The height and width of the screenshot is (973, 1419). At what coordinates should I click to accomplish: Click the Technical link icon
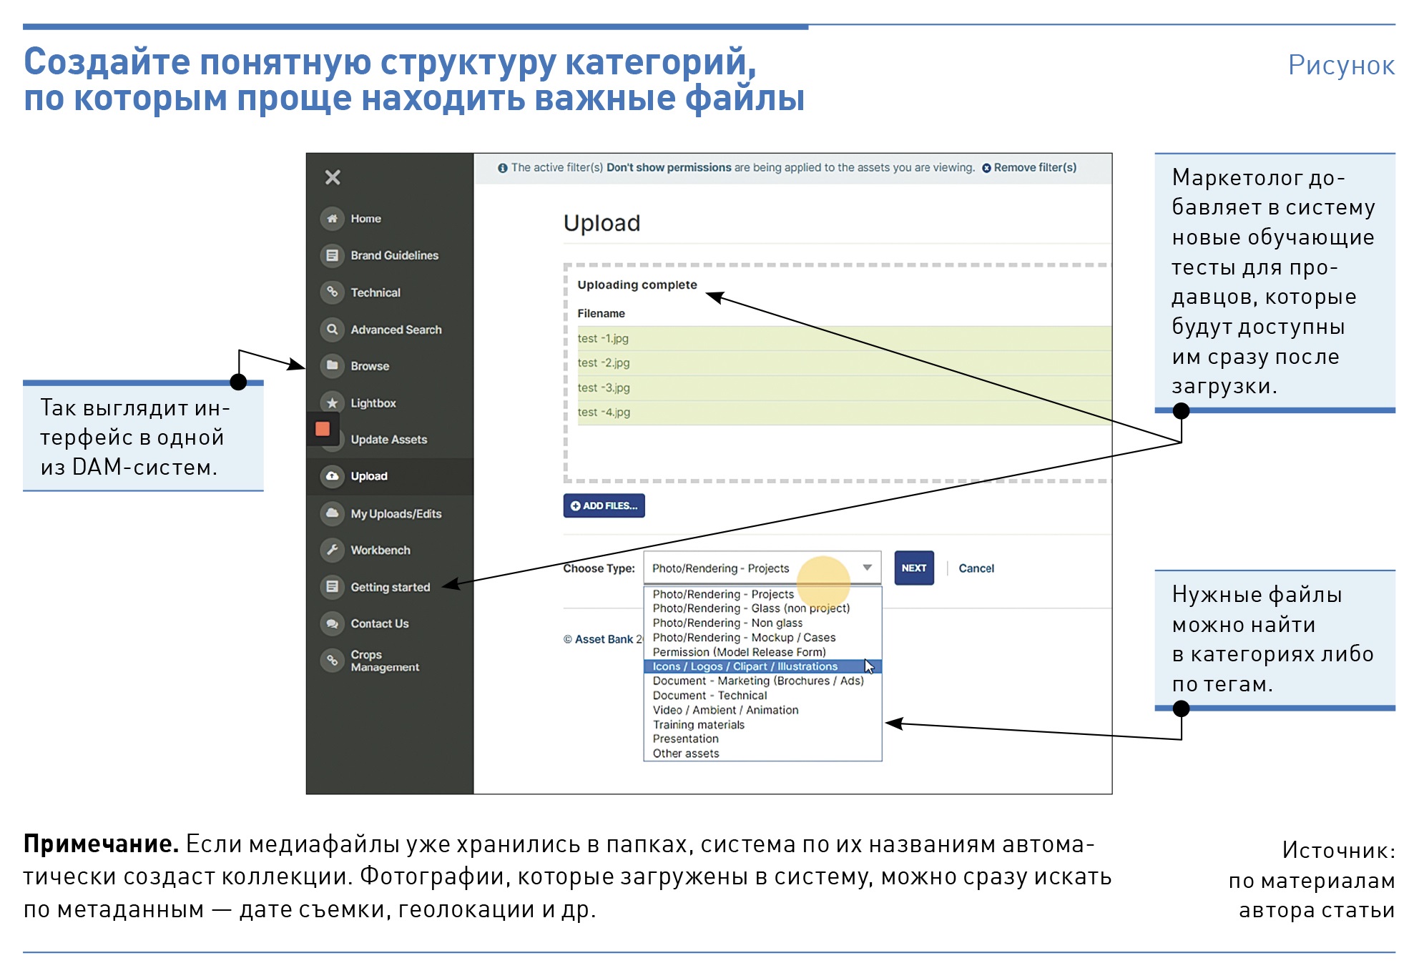click(332, 292)
